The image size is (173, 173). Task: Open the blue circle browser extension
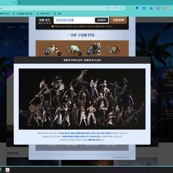coord(144,8)
